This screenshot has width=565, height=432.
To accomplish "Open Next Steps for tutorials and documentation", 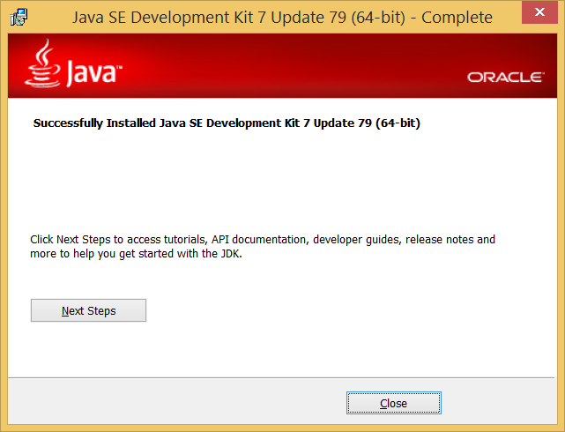I will click(88, 310).
